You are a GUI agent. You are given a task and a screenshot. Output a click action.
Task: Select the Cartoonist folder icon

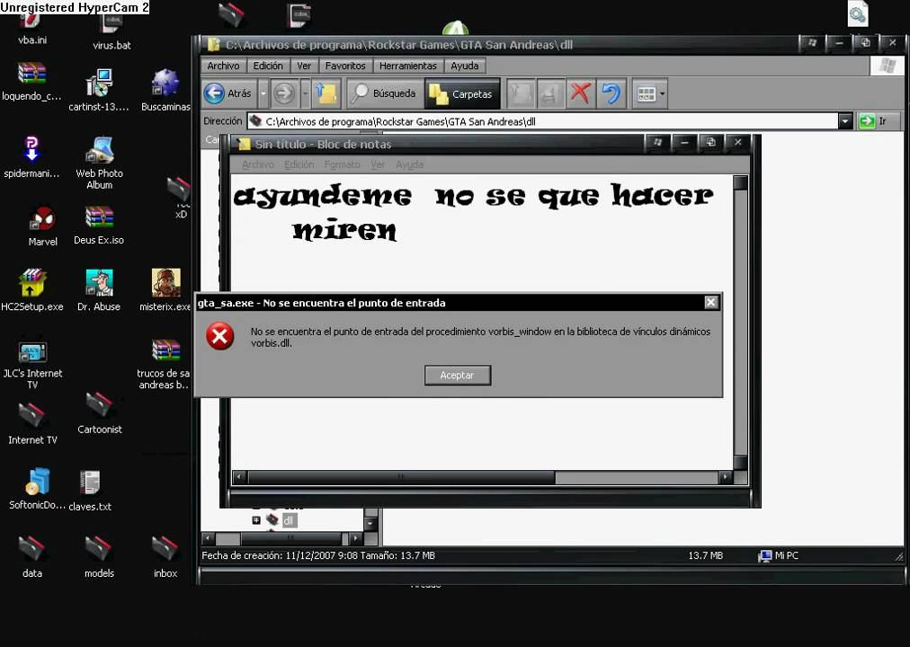pos(99,412)
